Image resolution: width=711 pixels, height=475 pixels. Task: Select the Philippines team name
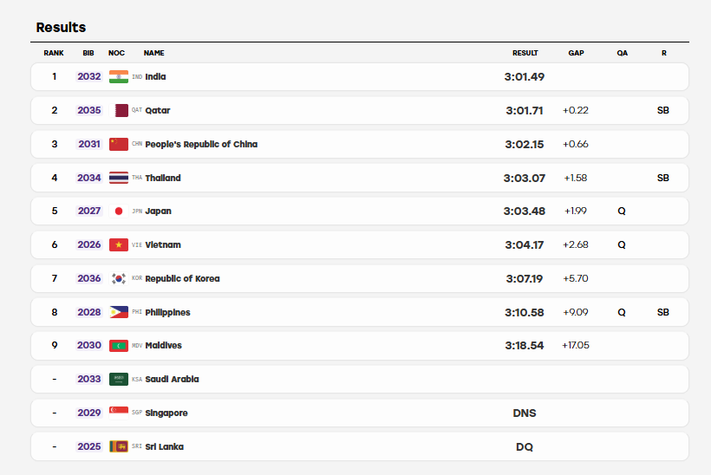pos(167,312)
